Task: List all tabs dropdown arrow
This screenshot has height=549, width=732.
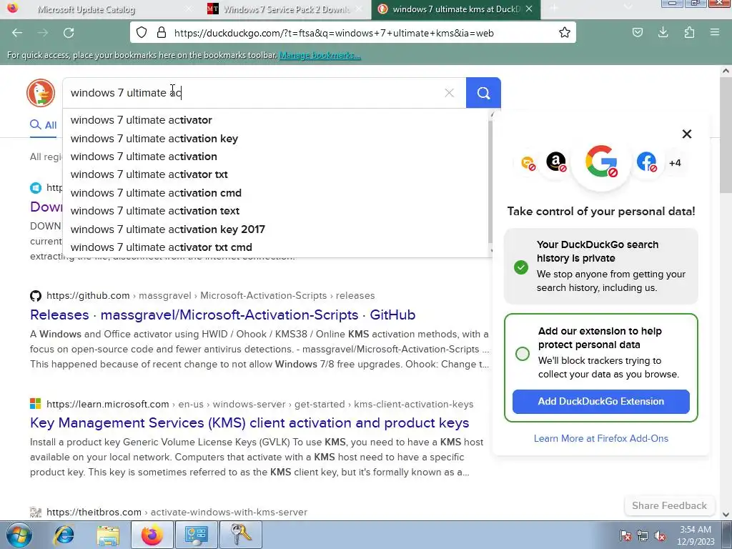Action: (628, 6)
